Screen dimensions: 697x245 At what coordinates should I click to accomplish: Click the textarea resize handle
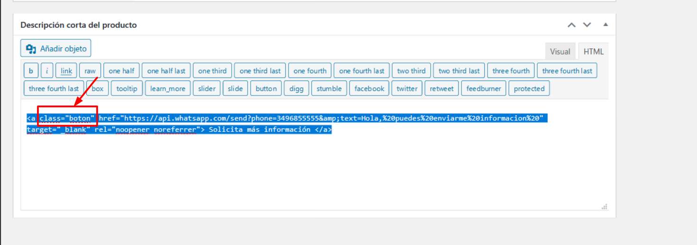605,207
